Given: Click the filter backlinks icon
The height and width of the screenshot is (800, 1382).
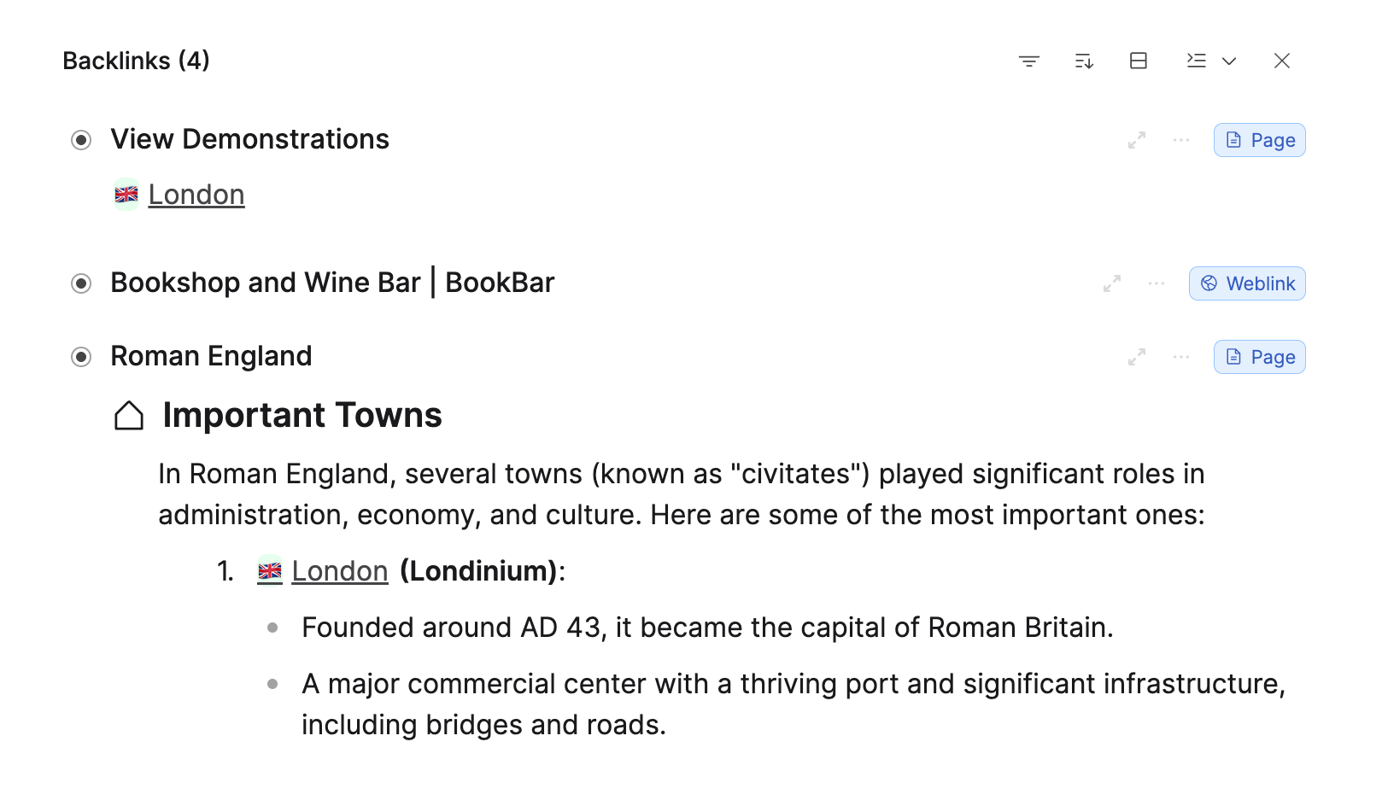Looking at the screenshot, I should (1029, 61).
